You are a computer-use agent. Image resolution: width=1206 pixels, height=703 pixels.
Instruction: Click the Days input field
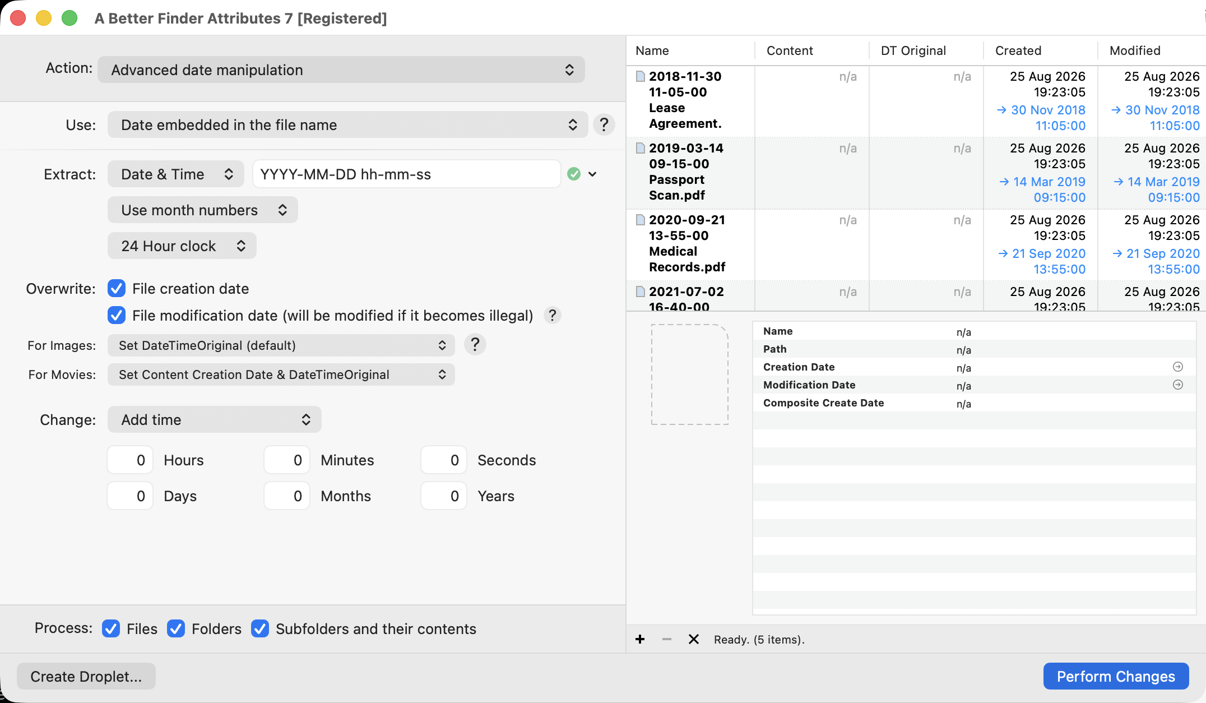pos(130,496)
